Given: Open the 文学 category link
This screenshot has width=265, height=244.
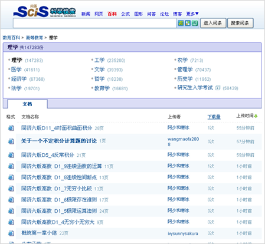Looking at the screenshot, I should [99, 70].
